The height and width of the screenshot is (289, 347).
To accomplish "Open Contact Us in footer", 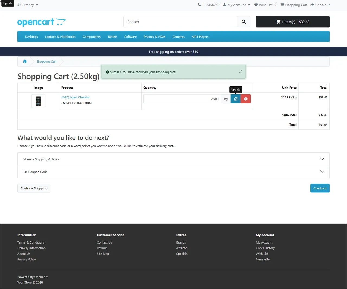I will tap(104, 242).
